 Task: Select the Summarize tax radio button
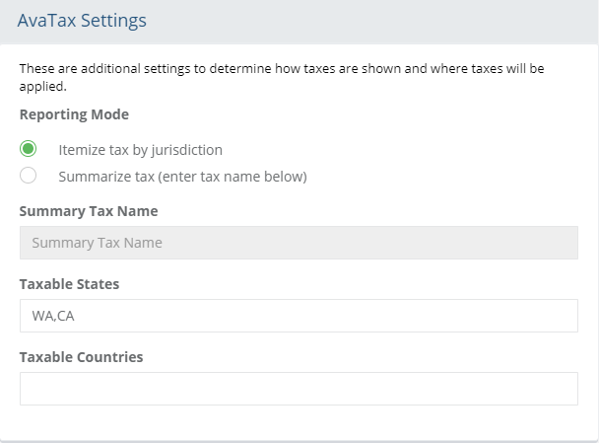[29, 177]
